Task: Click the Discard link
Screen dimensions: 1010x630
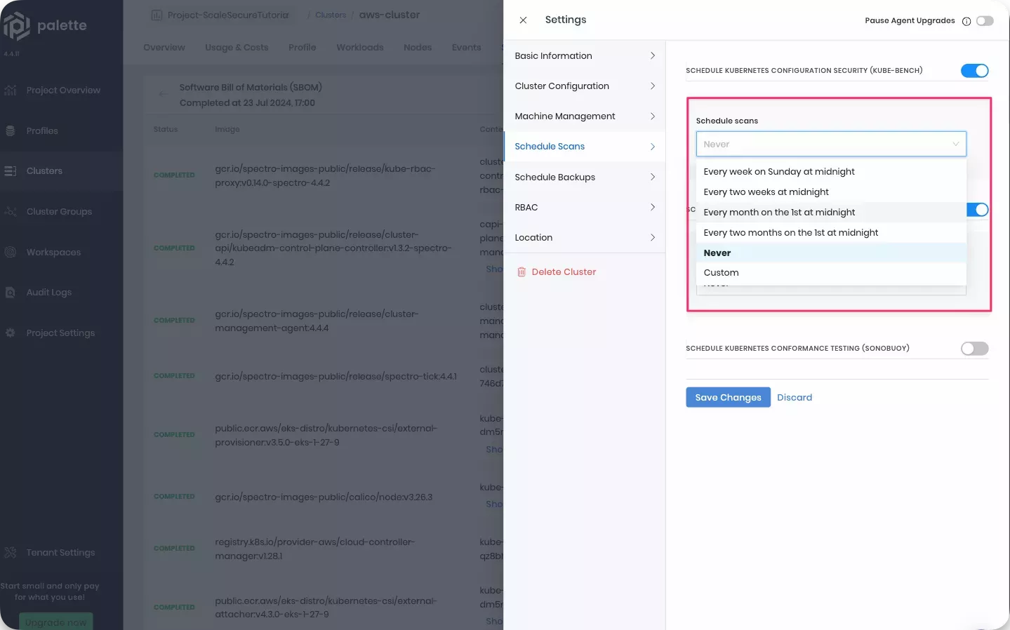Action: [x=795, y=398]
